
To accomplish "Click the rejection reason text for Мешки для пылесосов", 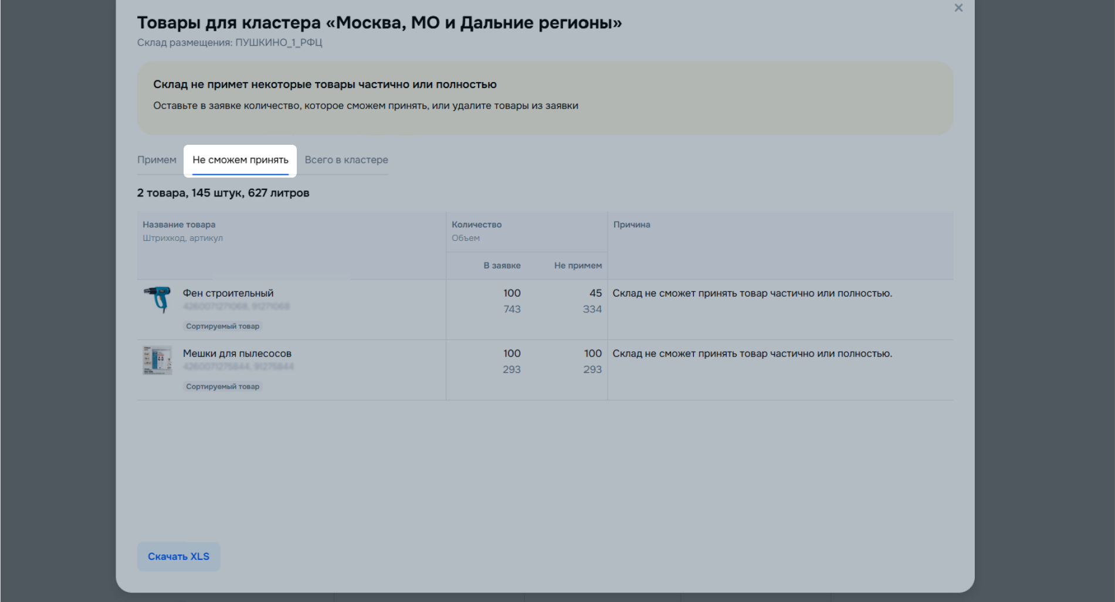I will click(x=752, y=353).
